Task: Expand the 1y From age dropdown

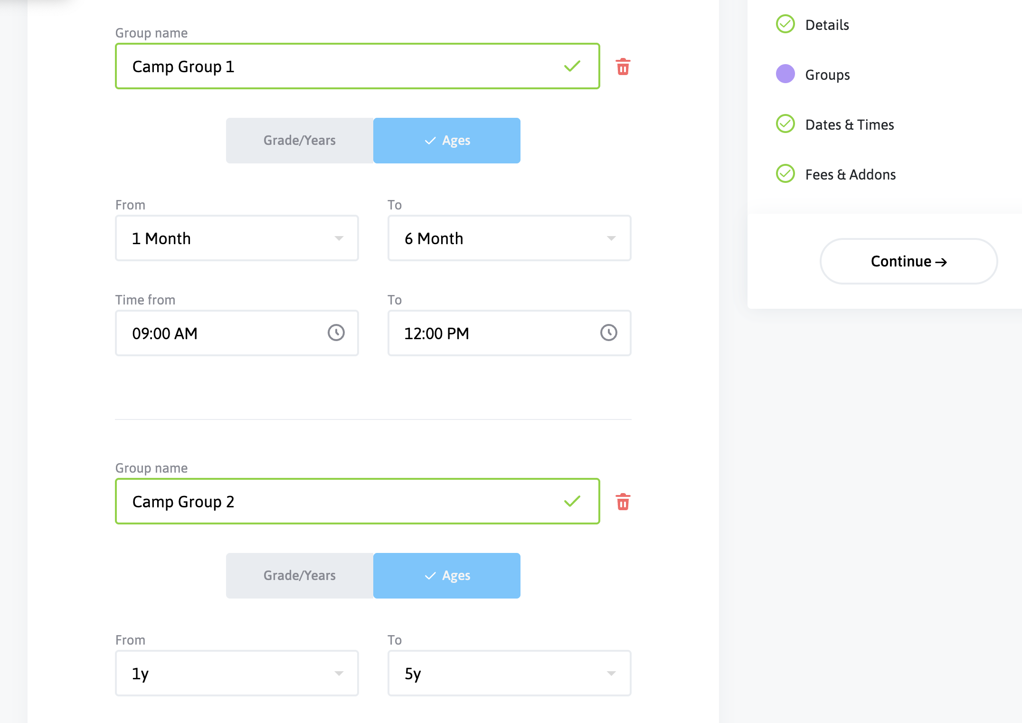Action: click(x=237, y=673)
